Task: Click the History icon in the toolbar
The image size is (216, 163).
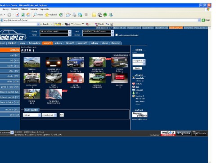Action: tap(61, 15)
